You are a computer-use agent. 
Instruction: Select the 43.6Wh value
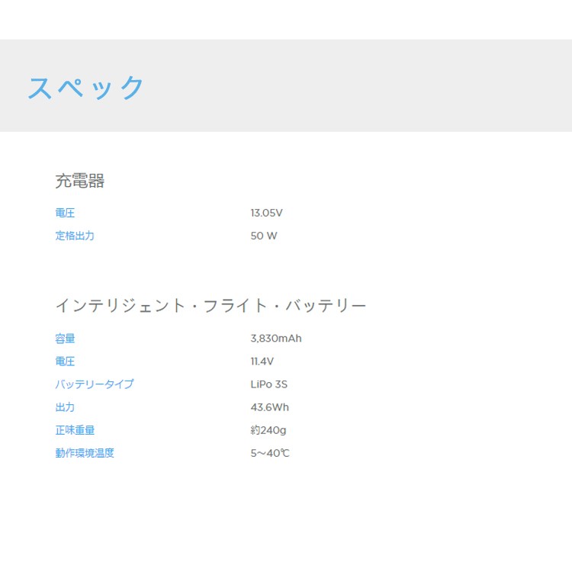pos(269,407)
